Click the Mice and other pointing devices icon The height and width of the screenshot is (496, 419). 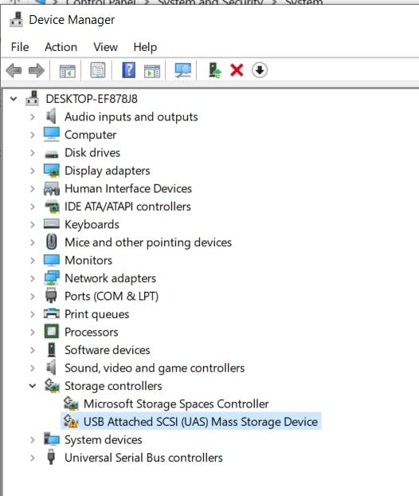52,242
